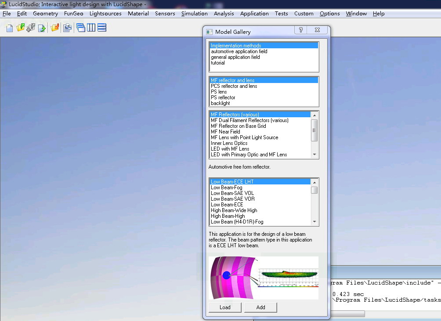Select 'PCS reflector and lens' entry
The image size is (441, 321).
264,86
